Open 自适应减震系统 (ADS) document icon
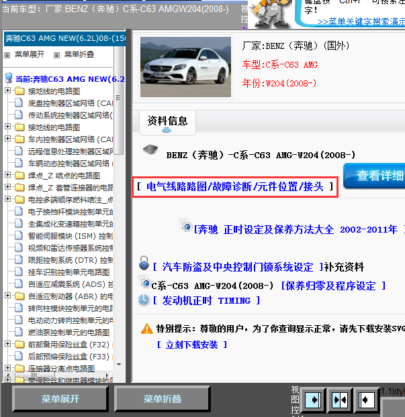 (19, 284)
